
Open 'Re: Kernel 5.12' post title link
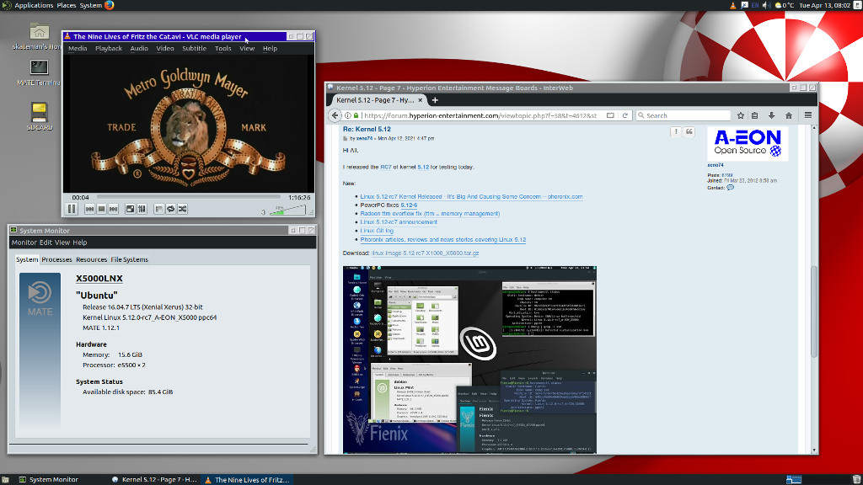click(367, 129)
